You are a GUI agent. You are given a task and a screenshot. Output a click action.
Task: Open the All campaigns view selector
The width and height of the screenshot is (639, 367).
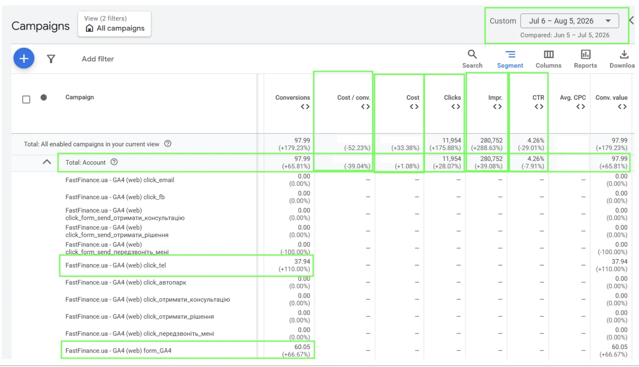pyautogui.click(x=115, y=24)
